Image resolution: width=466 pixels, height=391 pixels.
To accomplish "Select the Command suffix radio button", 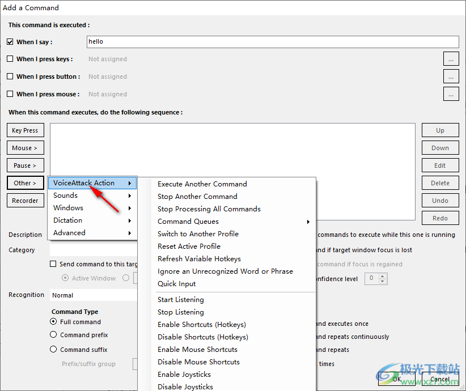I will coord(53,349).
